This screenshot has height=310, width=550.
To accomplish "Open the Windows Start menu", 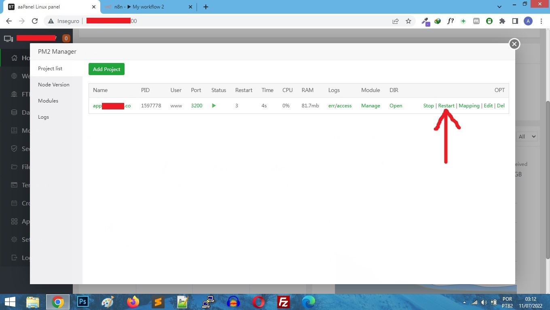I will [x=10, y=302].
